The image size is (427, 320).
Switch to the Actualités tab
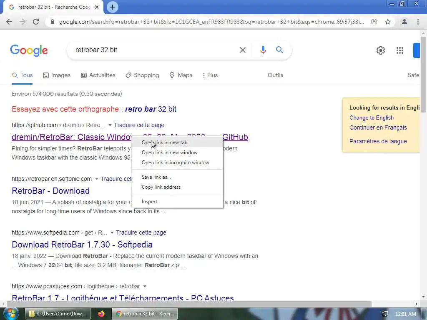coord(98,75)
